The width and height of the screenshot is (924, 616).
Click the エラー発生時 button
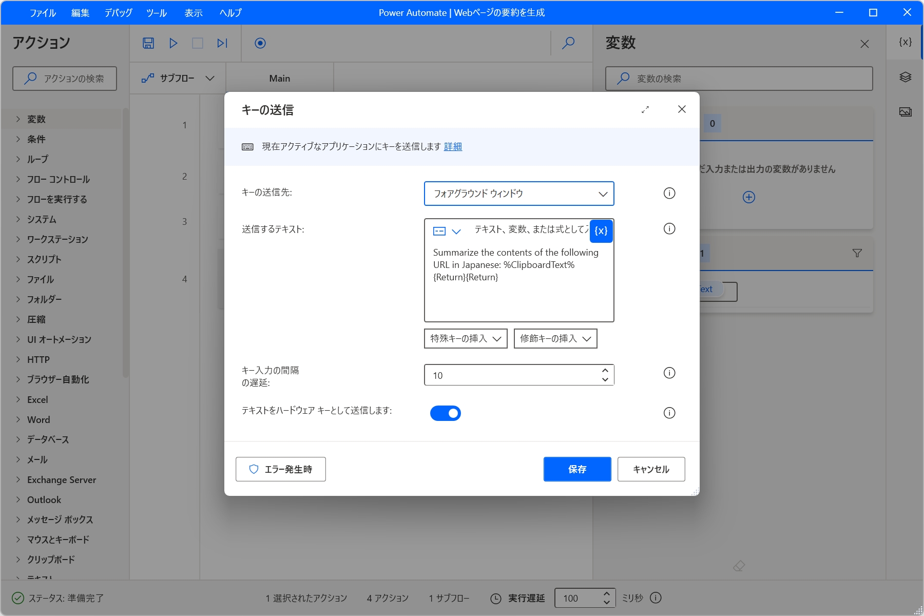coord(281,469)
